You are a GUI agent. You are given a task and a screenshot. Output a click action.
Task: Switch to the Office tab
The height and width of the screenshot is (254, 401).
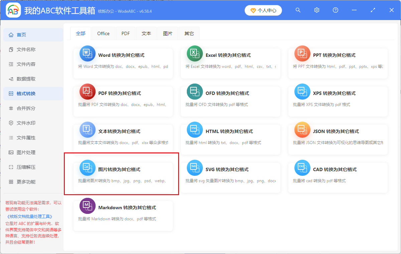(x=103, y=33)
